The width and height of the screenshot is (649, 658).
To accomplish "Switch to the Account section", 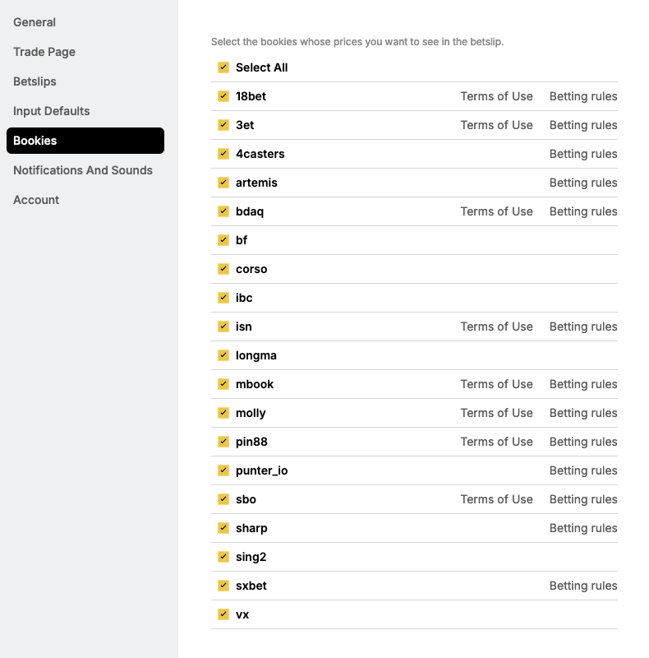I will pos(36,200).
